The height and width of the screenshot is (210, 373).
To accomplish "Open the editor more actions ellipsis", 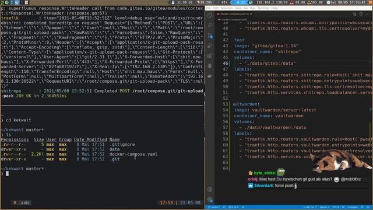I will point(367,14).
